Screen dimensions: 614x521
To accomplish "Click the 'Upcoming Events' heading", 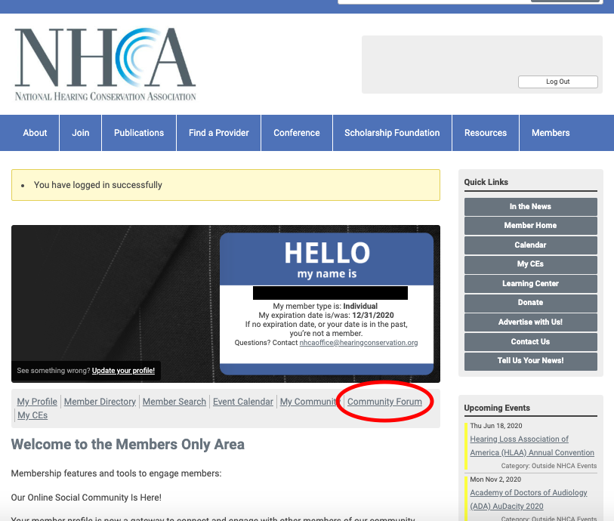I will (497, 408).
